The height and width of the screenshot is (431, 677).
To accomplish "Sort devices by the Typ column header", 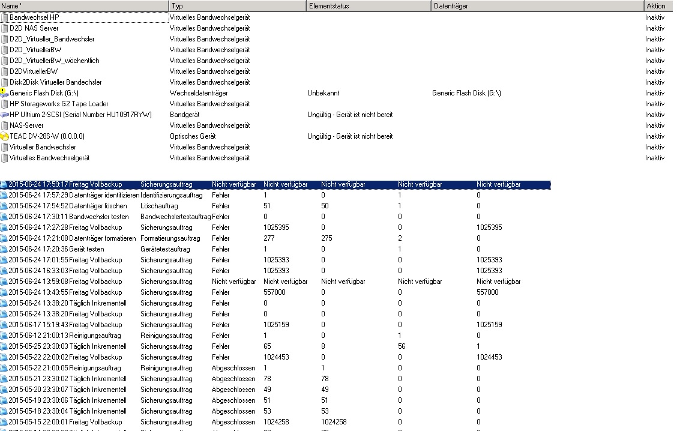I will click(x=238, y=5).
